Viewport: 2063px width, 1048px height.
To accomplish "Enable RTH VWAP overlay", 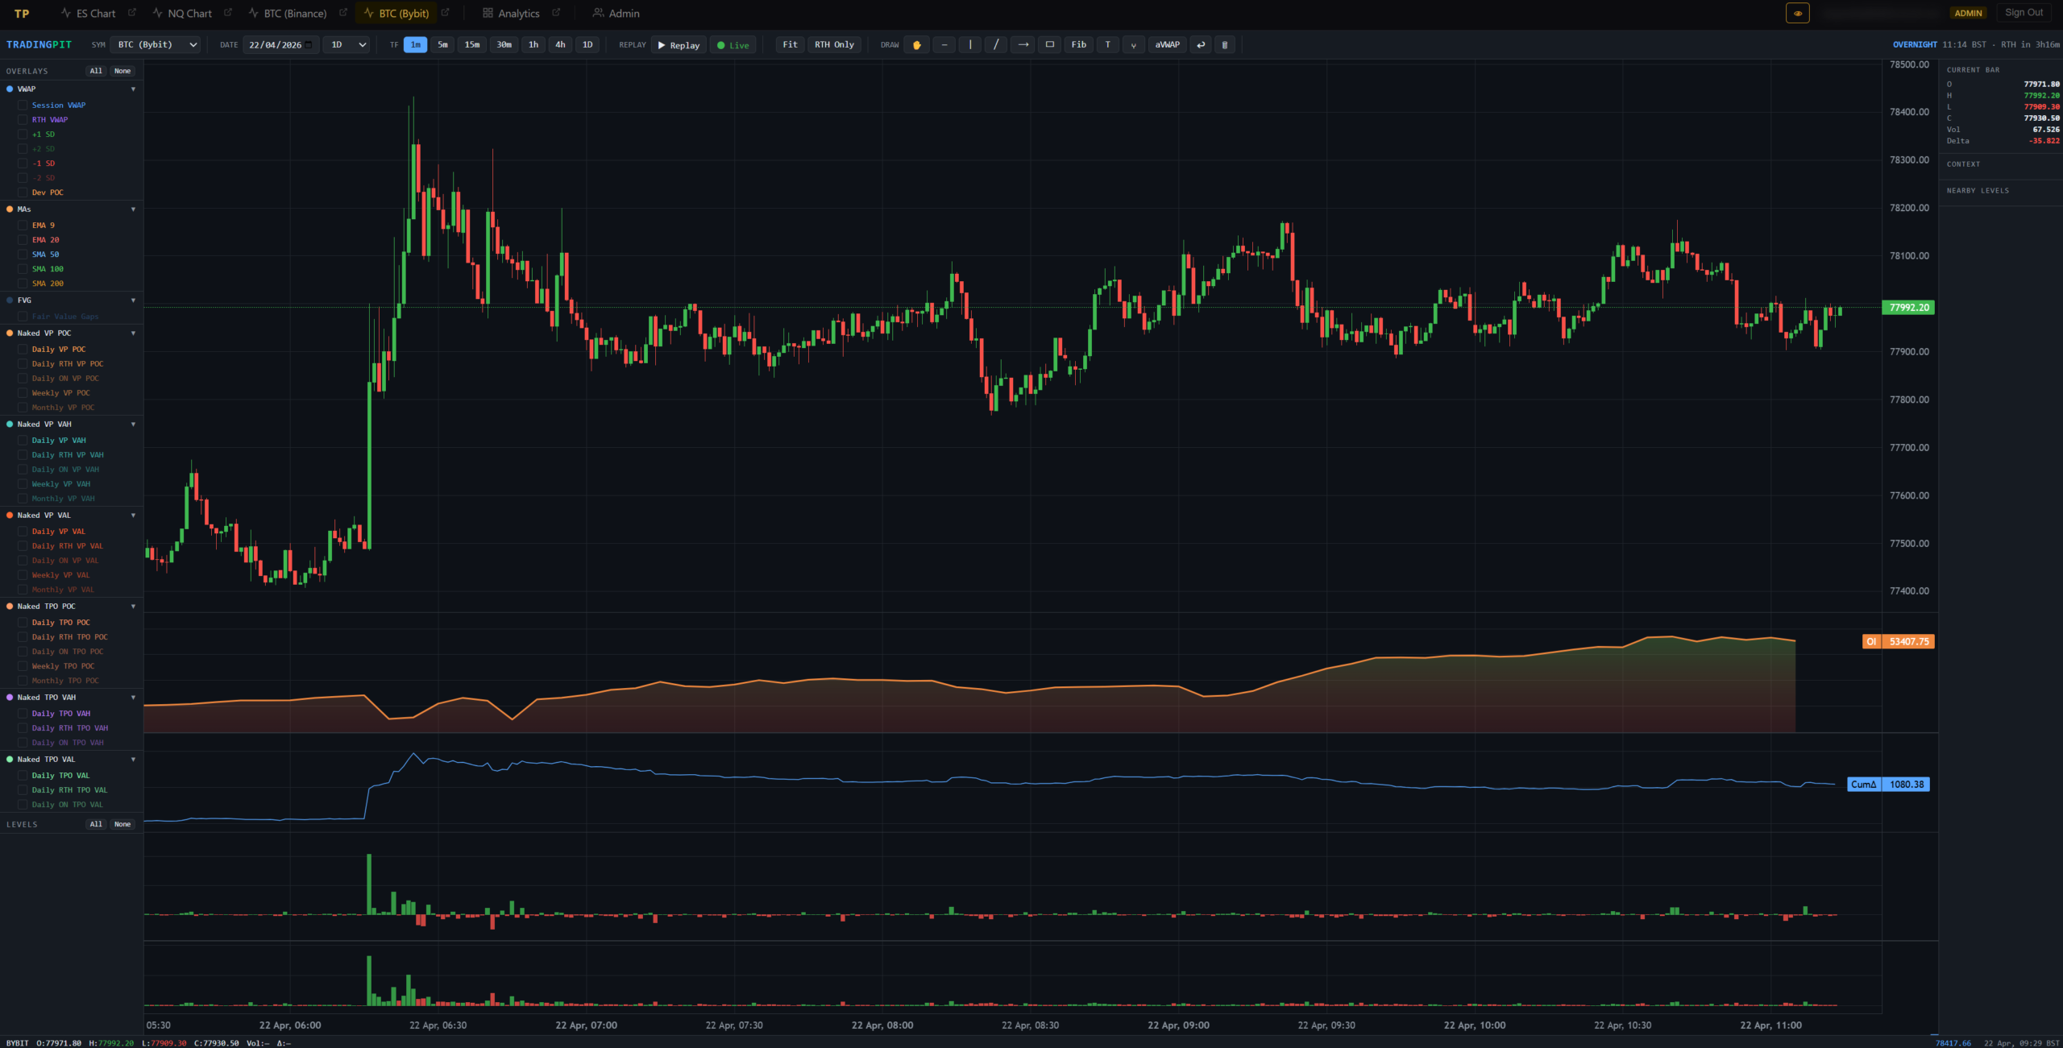I will tap(23, 120).
